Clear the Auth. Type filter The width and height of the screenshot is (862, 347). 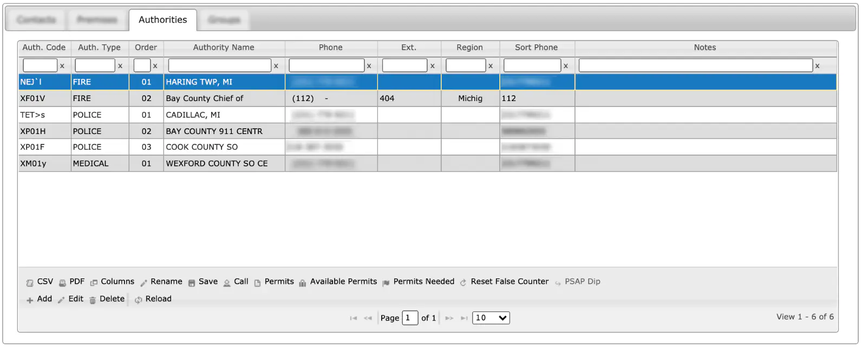point(120,66)
